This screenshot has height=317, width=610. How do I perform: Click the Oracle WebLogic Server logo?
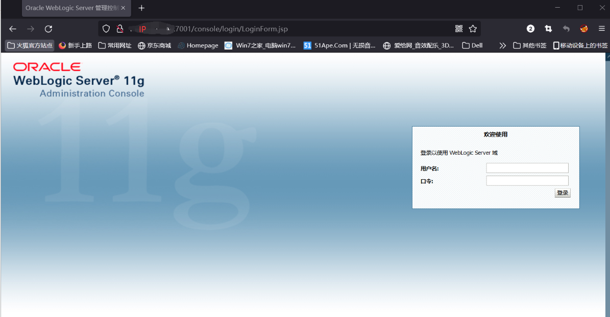(79, 80)
